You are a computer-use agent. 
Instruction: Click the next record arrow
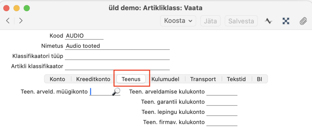(x=21, y=21)
